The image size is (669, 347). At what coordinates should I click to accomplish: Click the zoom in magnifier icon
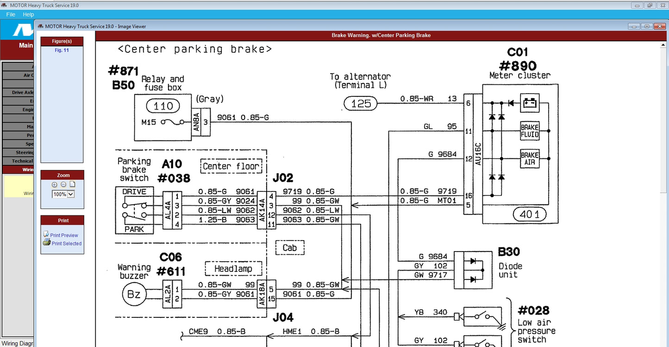click(55, 184)
